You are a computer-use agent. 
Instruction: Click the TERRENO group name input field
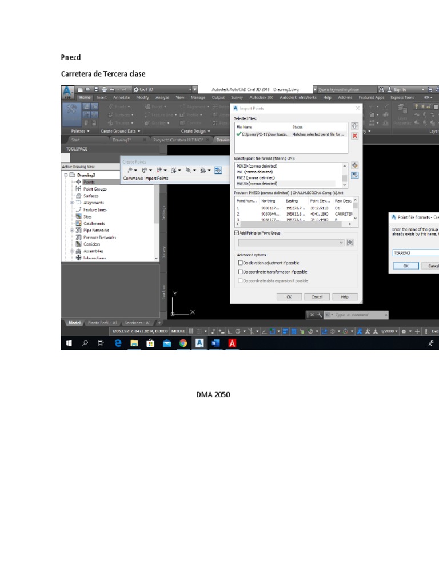click(416, 253)
